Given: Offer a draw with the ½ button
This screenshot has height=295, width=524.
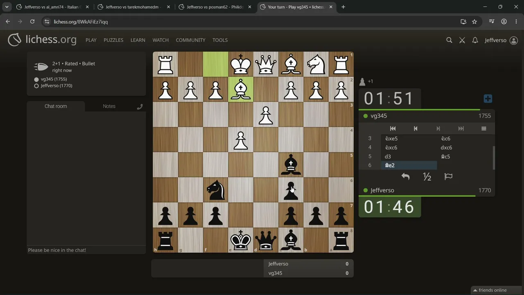Looking at the screenshot, I should coord(427,177).
